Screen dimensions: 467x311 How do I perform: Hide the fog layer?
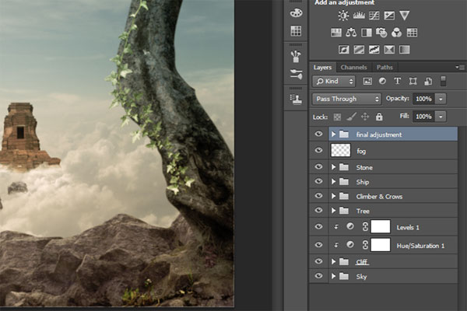click(318, 151)
